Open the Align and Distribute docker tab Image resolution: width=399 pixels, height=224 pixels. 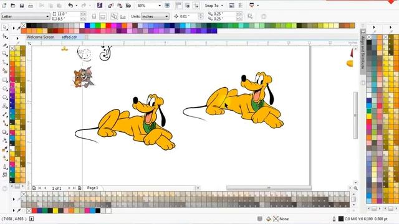(x=363, y=52)
